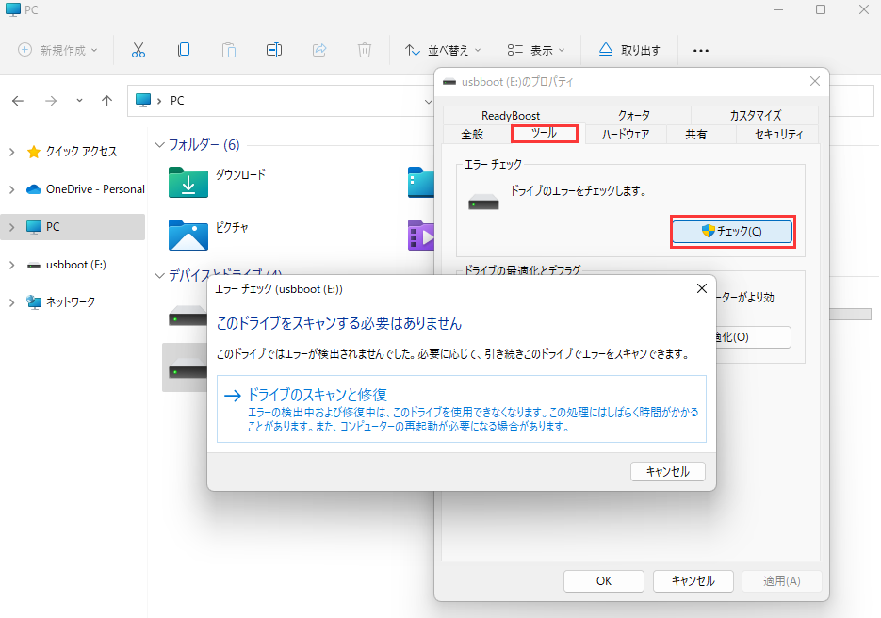Click the up-directory arrow icon
This screenshot has width=881, height=618.
(107, 101)
